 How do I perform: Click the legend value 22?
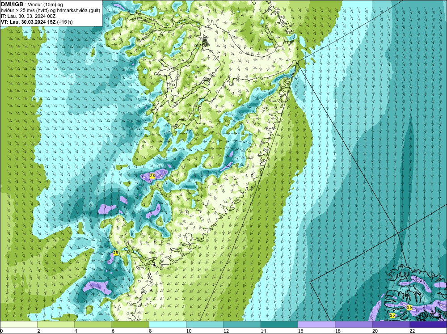[412, 331]
